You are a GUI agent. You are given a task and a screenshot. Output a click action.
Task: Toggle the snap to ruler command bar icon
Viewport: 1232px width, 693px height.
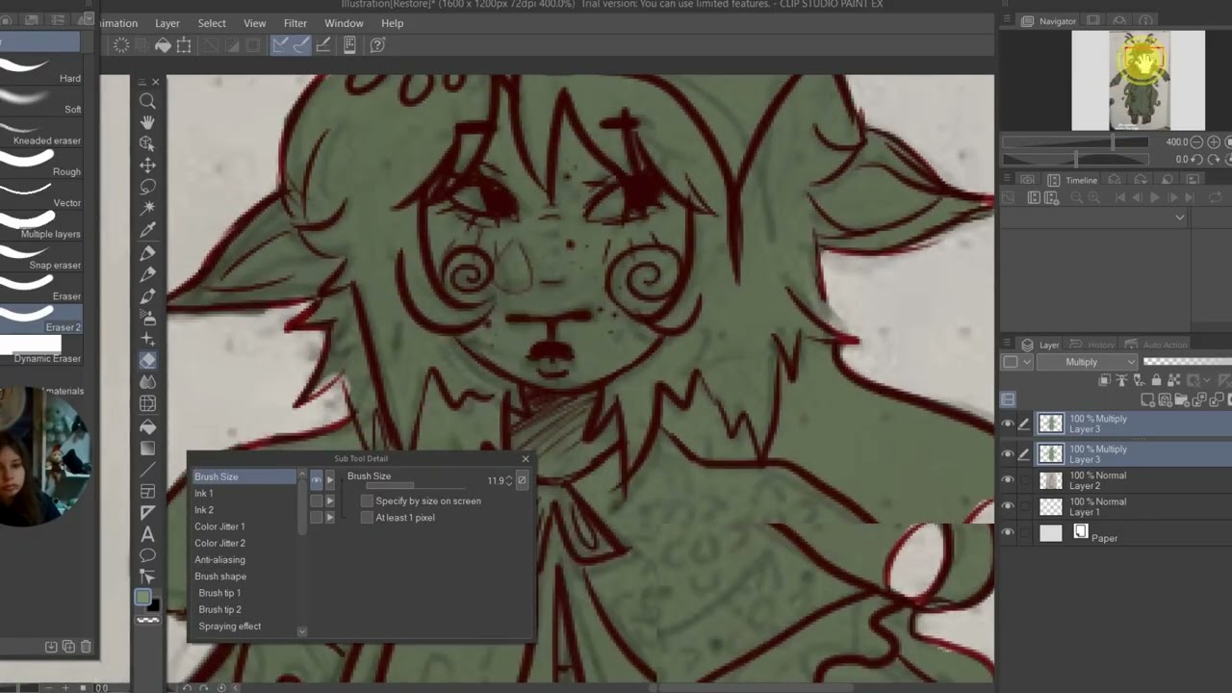pyautogui.click(x=280, y=44)
